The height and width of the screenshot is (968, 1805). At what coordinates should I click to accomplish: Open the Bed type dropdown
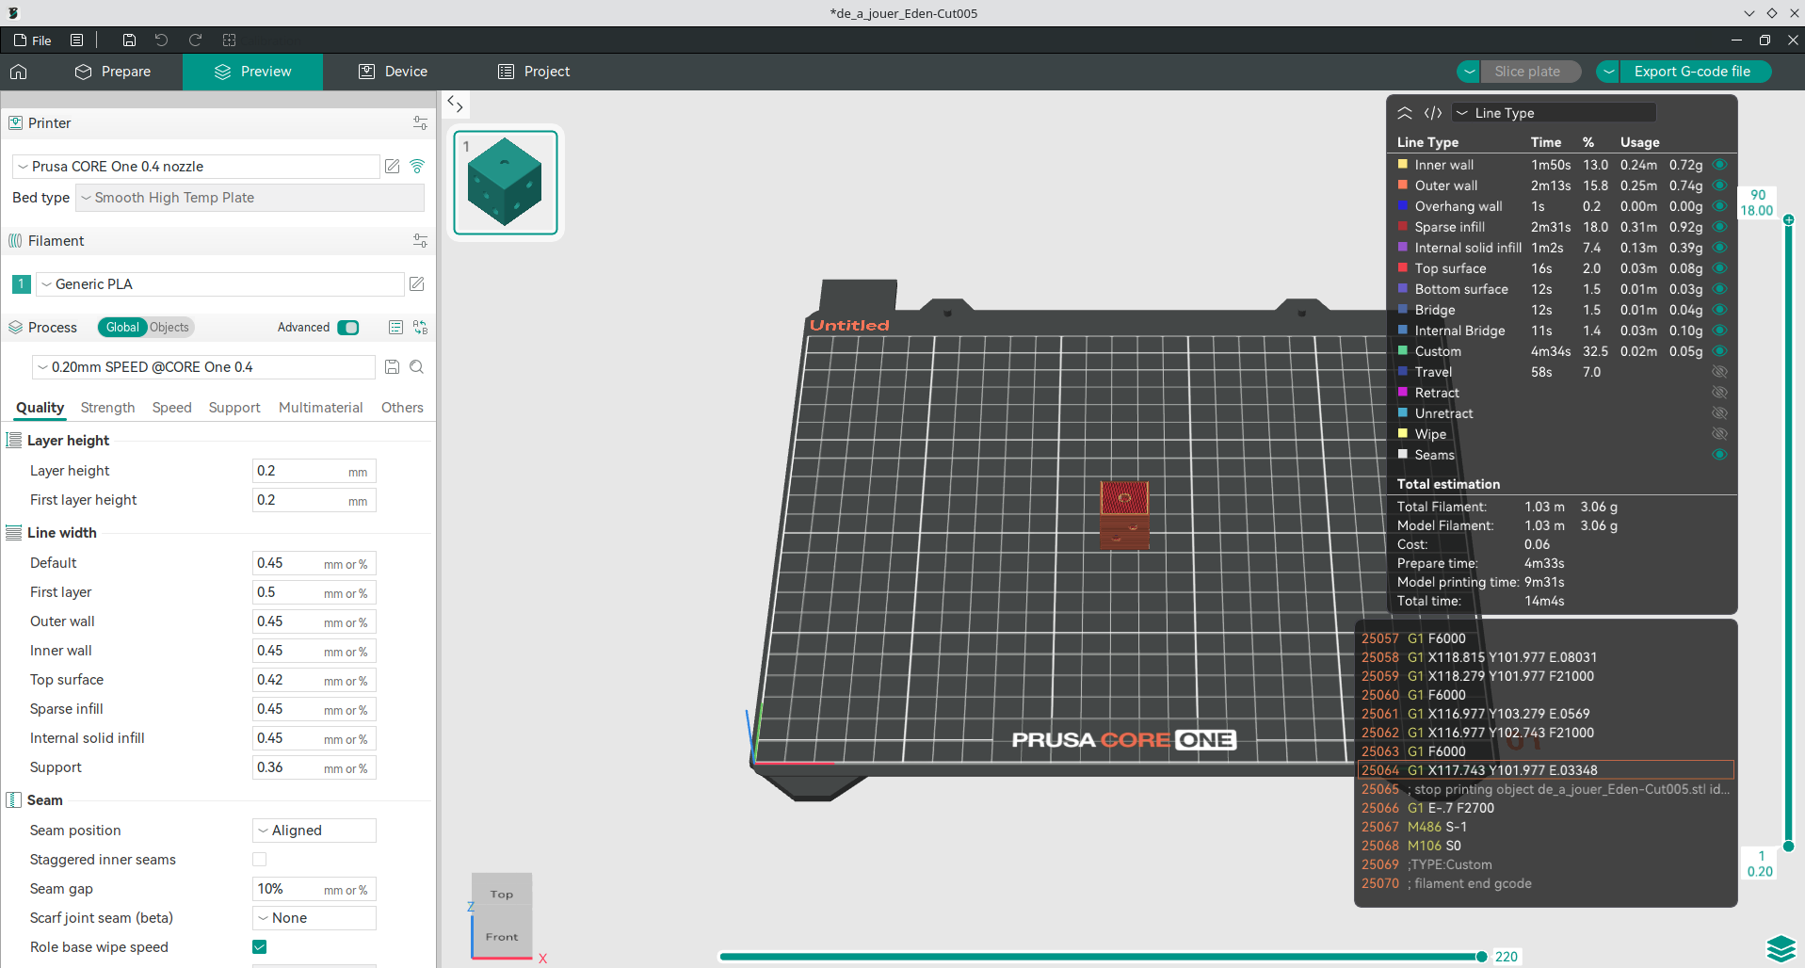[x=250, y=198]
